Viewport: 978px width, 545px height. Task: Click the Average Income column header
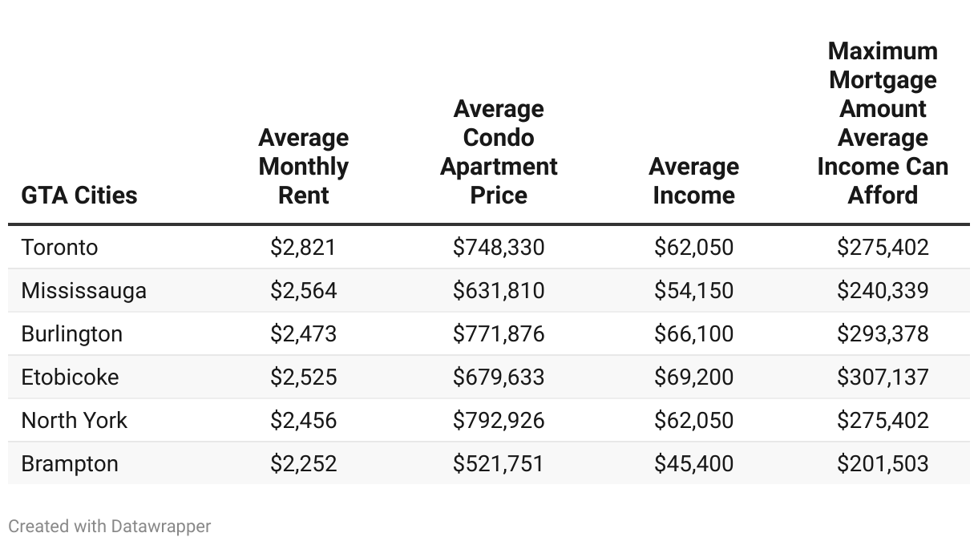click(x=693, y=181)
